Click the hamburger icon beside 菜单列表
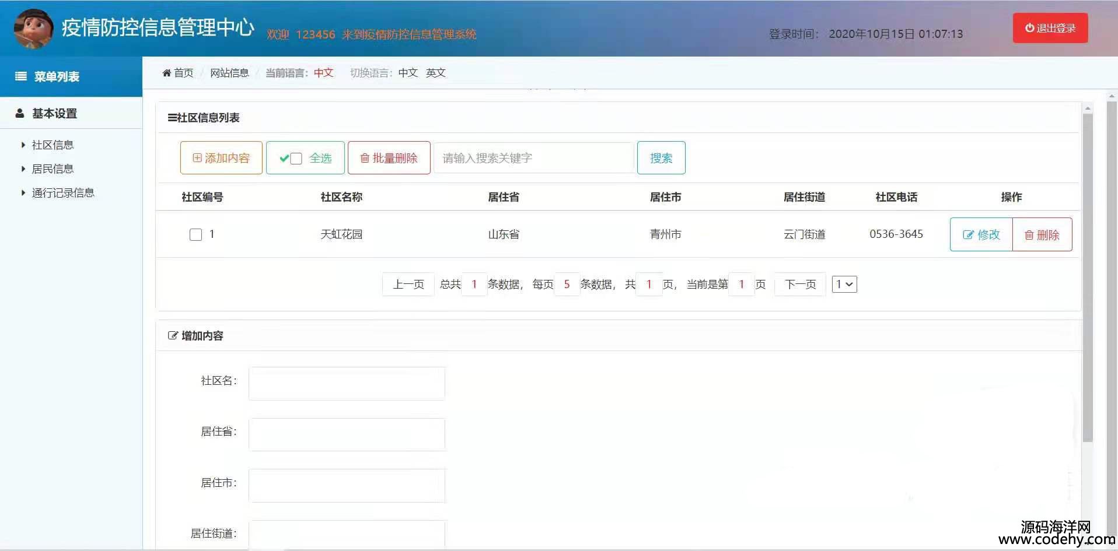The height and width of the screenshot is (551, 1118). [x=21, y=76]
